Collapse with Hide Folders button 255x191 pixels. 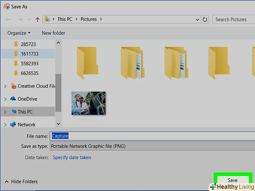pos(21,182)
